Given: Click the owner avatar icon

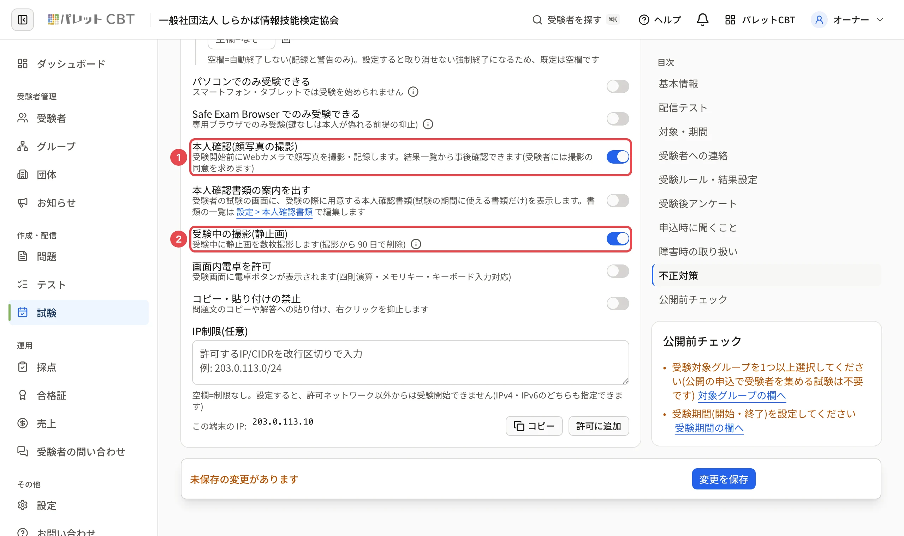Looking at the screenshot, I should point(819,19).
